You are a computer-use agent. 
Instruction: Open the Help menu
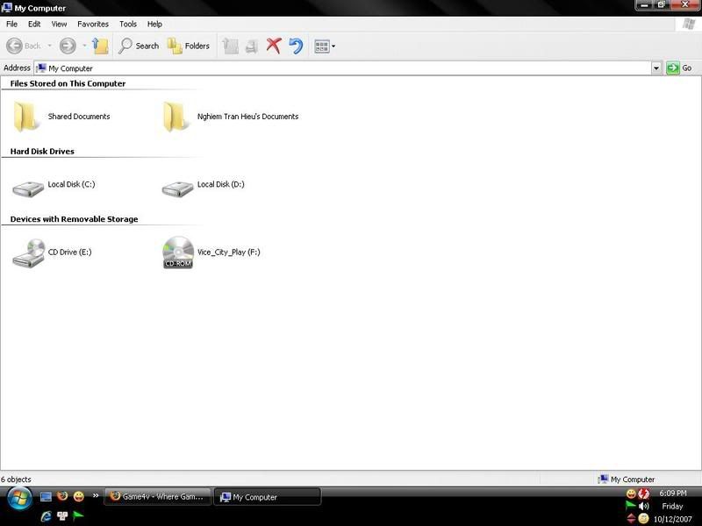tap(154, 25)
